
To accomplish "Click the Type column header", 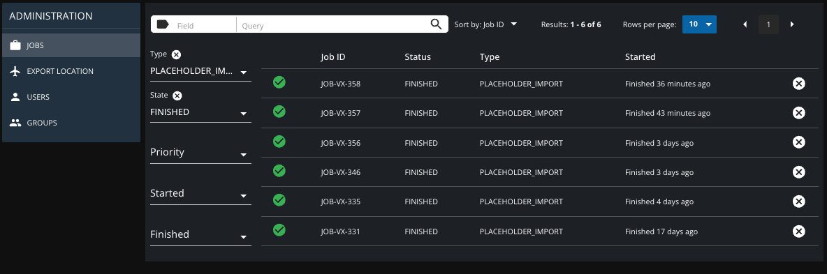I will (x=490, y=57).
